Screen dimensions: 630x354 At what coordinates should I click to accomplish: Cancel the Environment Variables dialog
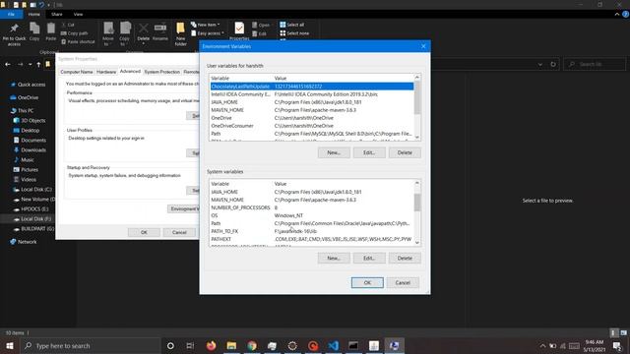pos(403,282)
